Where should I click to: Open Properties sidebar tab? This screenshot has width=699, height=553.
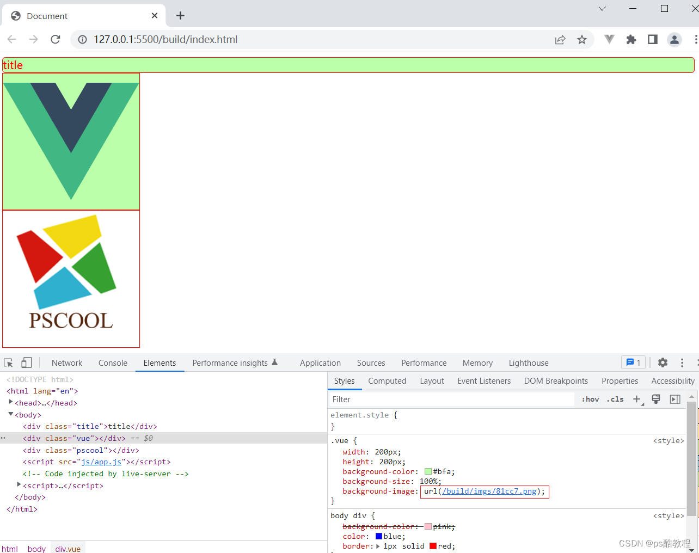tap(620, 381)
